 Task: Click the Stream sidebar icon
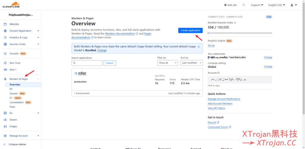(x=5, y=120)
